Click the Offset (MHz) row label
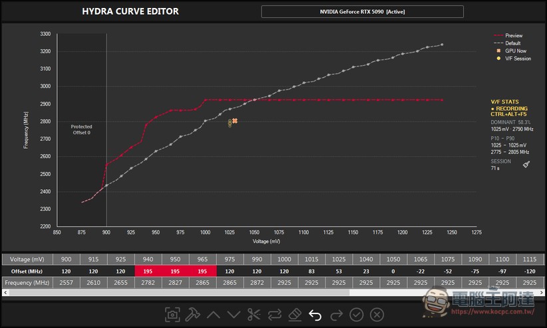 tap(27, 272)
